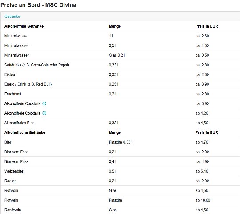The height and width of the screenshot is (214, 240).
Task: Click the first Menge column header
Action: point(115,26)
